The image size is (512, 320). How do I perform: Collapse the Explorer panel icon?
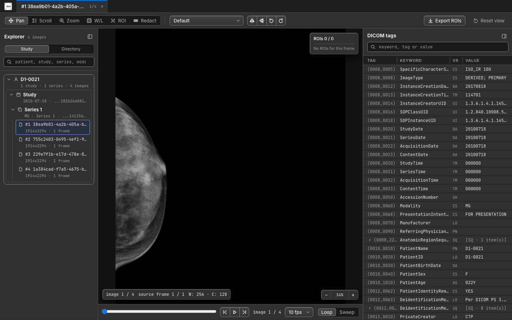coord(90,37)
